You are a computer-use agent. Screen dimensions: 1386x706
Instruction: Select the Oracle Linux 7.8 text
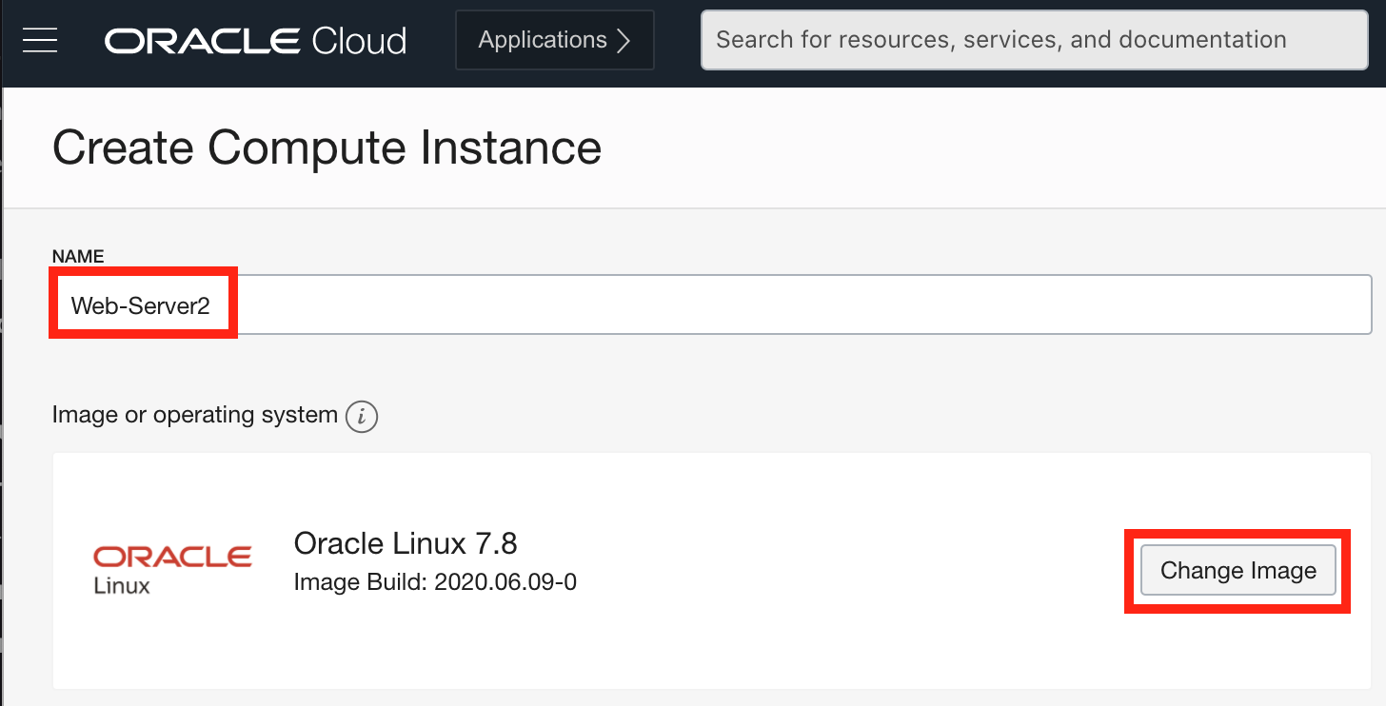point(406,543)
